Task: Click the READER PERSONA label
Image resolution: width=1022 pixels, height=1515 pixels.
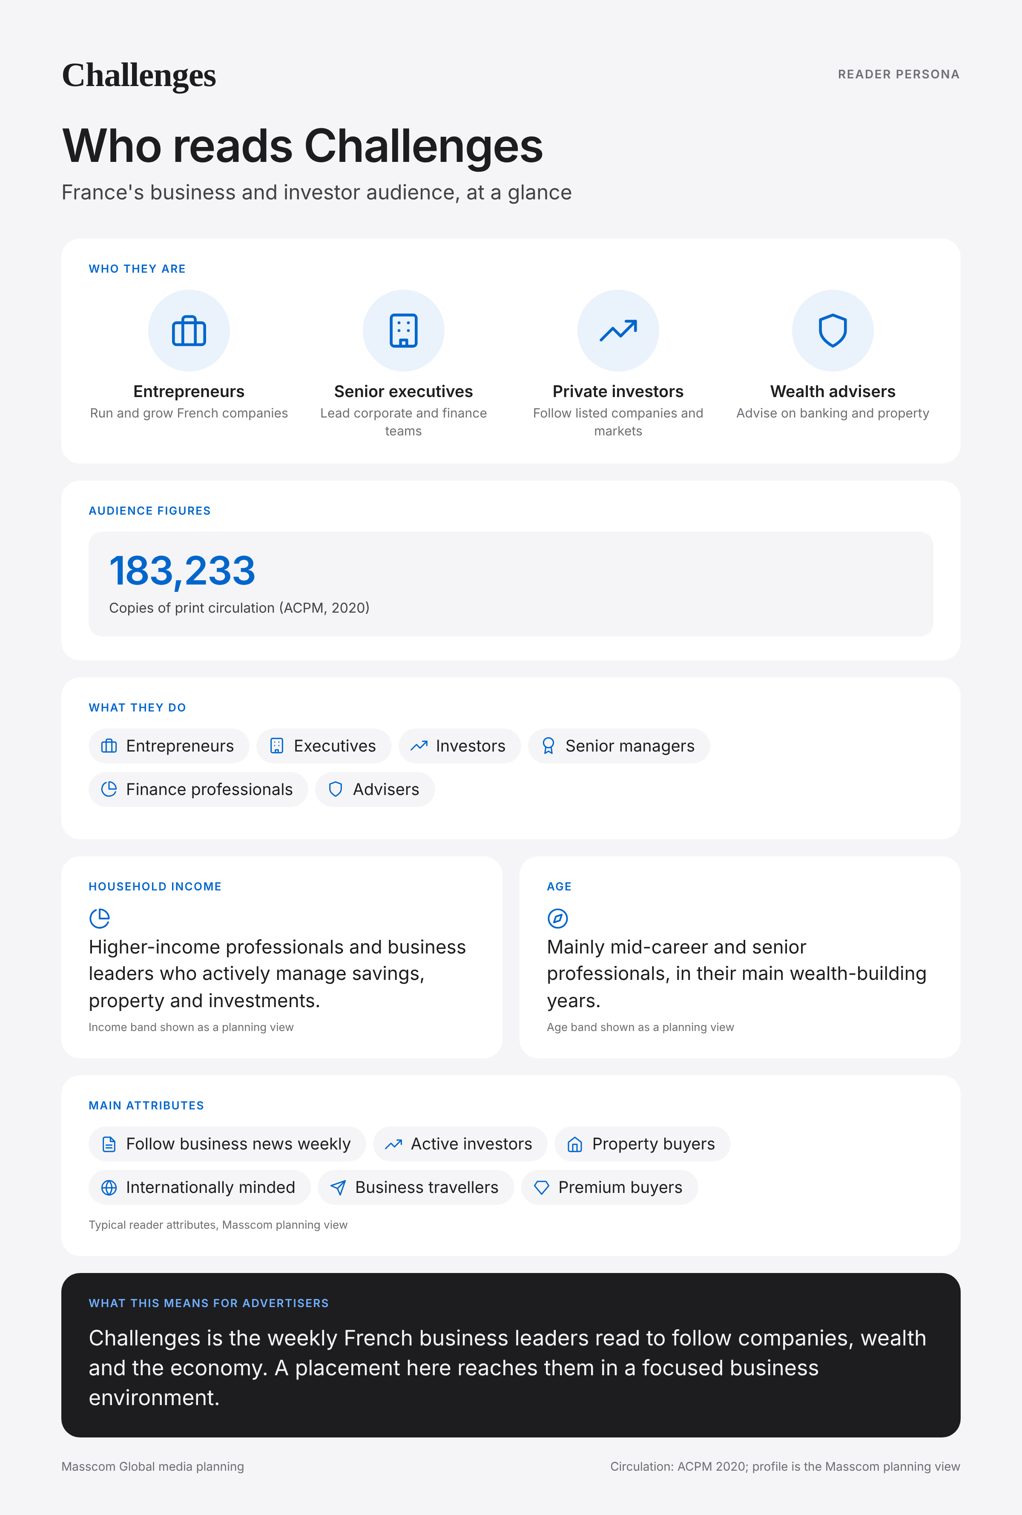Action: (898, 74)
